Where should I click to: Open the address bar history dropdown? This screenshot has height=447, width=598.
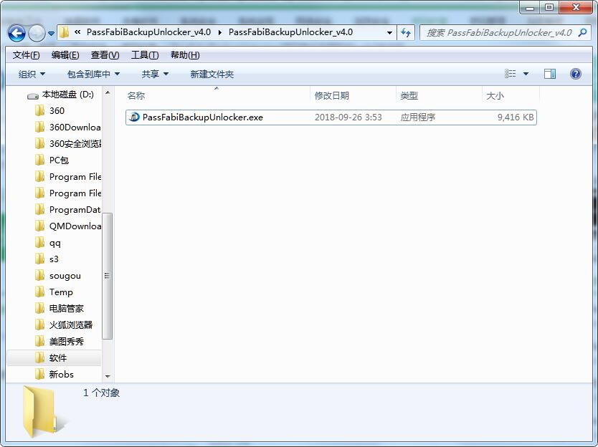[389, 33]
